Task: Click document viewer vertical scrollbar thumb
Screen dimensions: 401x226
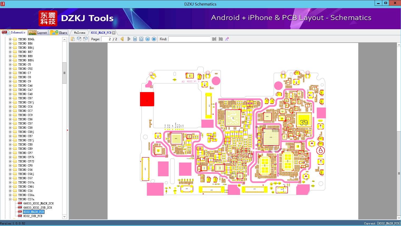Action: click(399, 173)
